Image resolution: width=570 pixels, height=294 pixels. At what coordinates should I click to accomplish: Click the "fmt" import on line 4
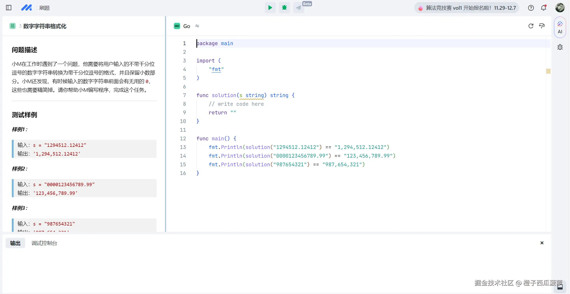tap(216, 69)
